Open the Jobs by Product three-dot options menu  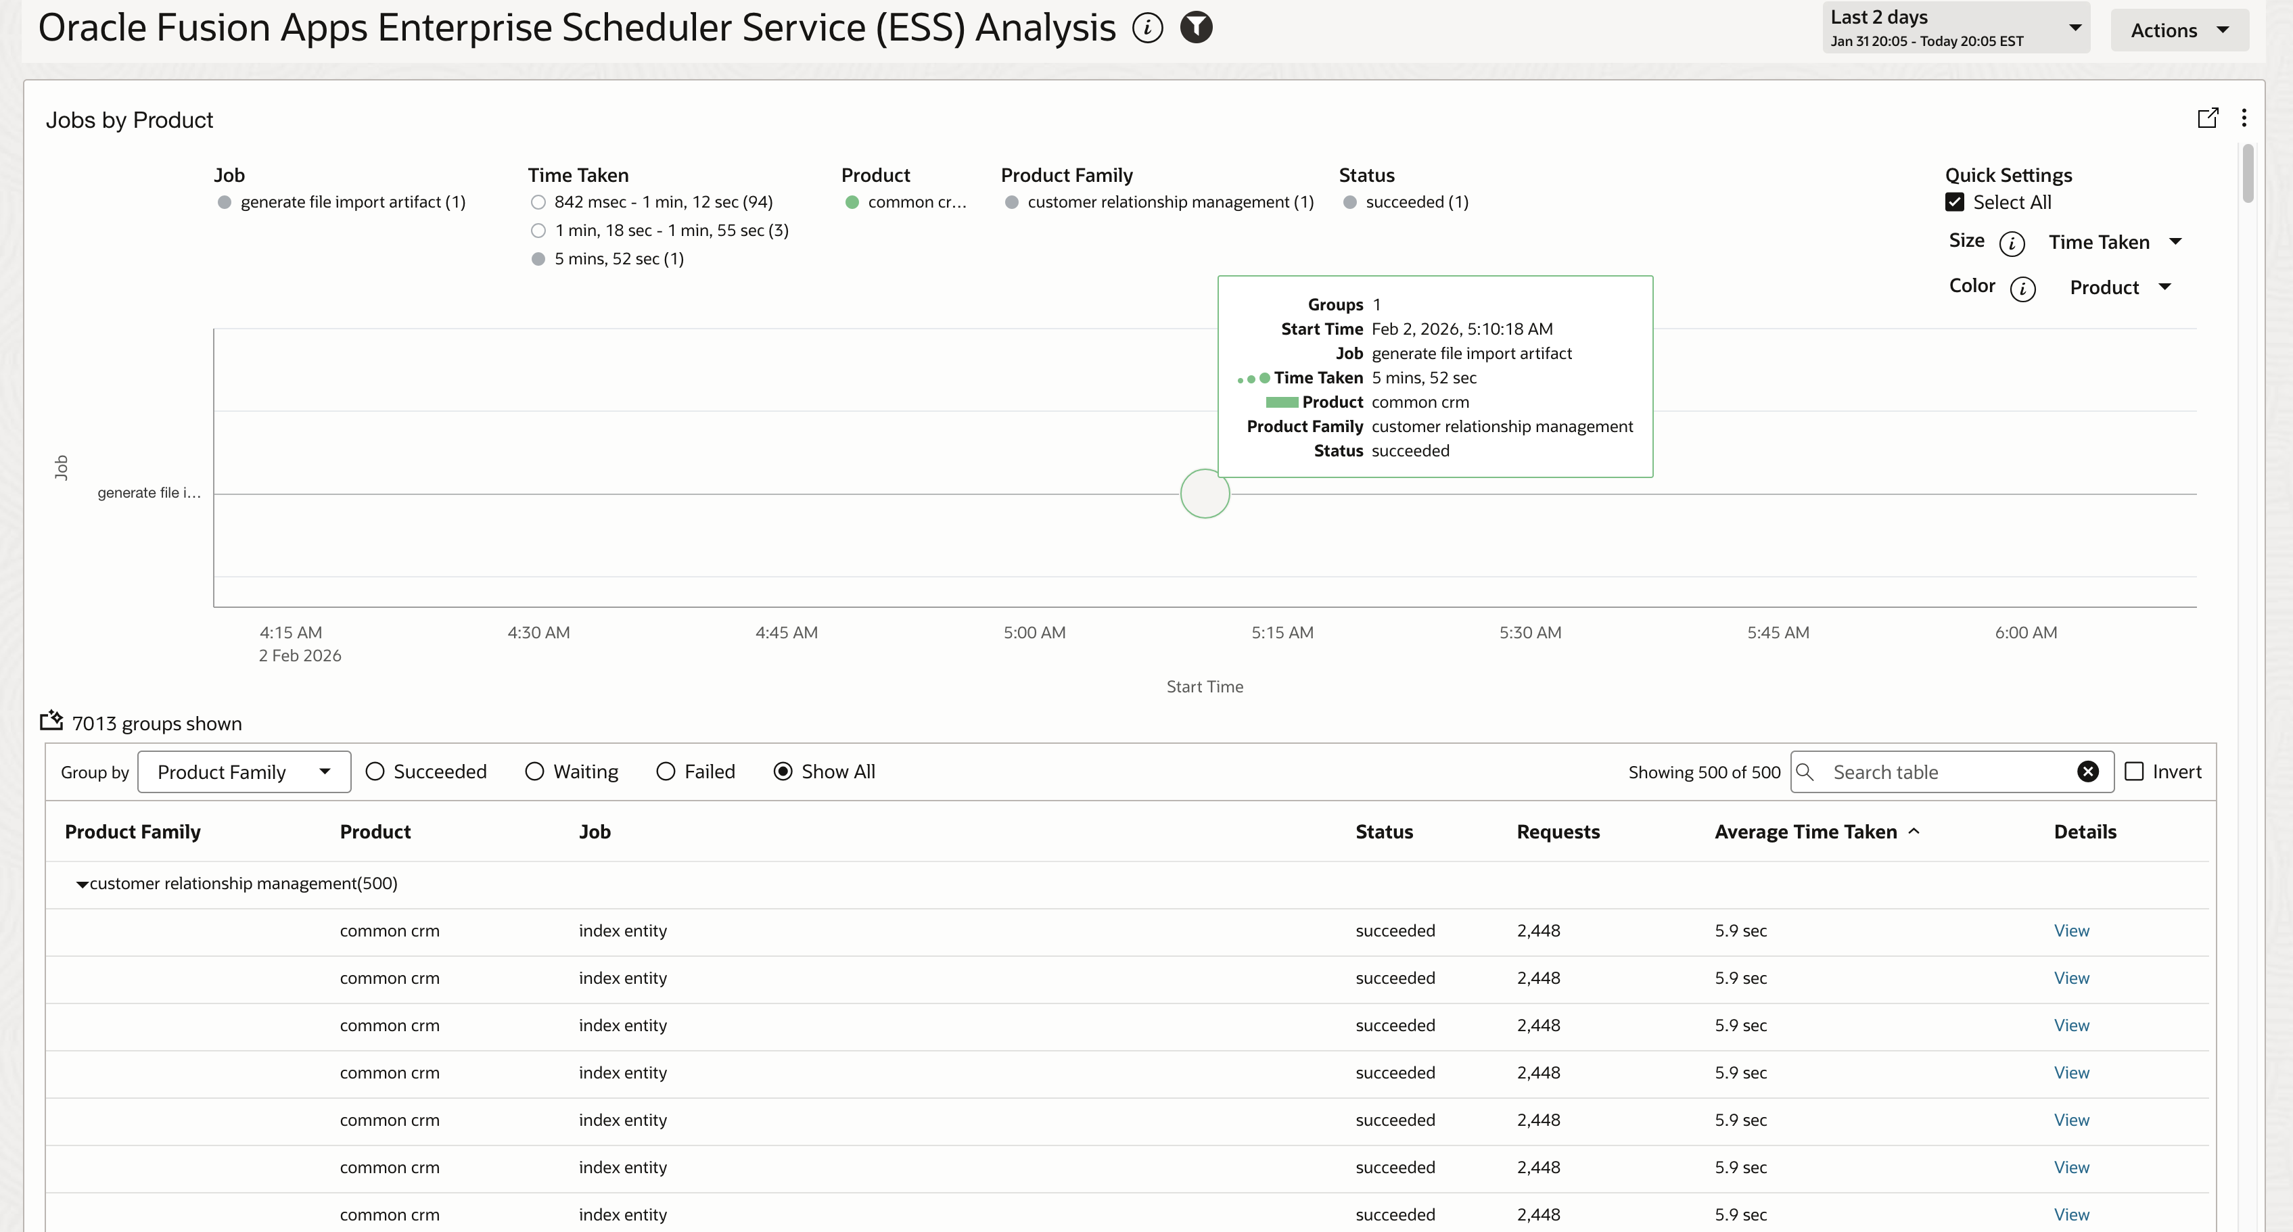pos(2244,118)
